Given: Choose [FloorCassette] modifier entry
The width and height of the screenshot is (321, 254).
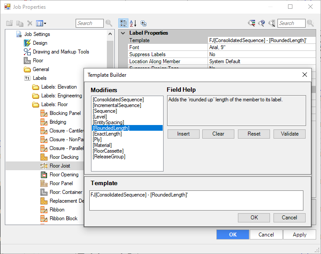Looking at the screenshot, I should 108,151.
